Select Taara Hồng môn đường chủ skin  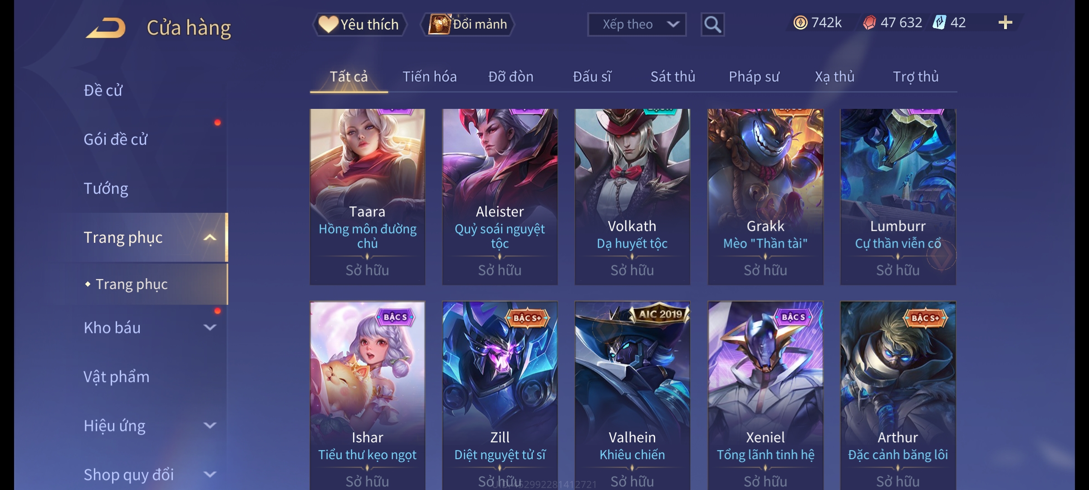tap(368, 197)
